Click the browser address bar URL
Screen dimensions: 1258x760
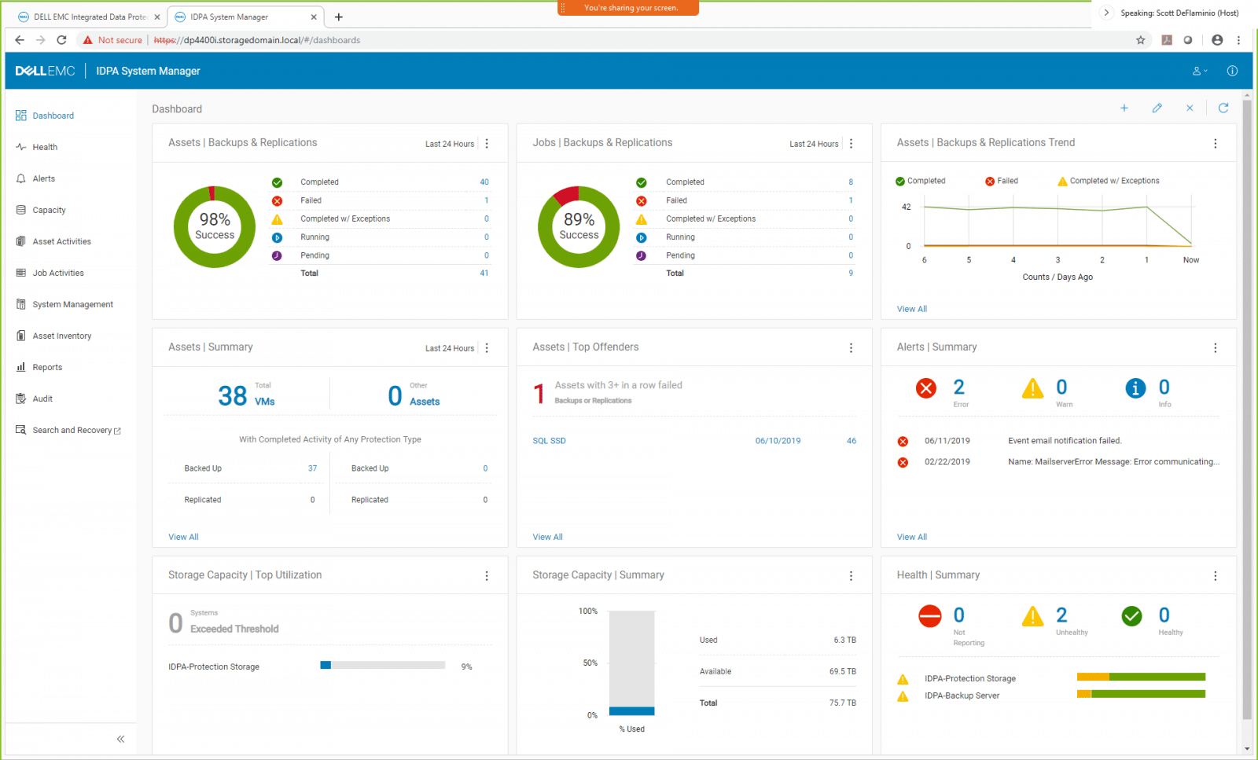pyautogui.click(x=257, y=40)
